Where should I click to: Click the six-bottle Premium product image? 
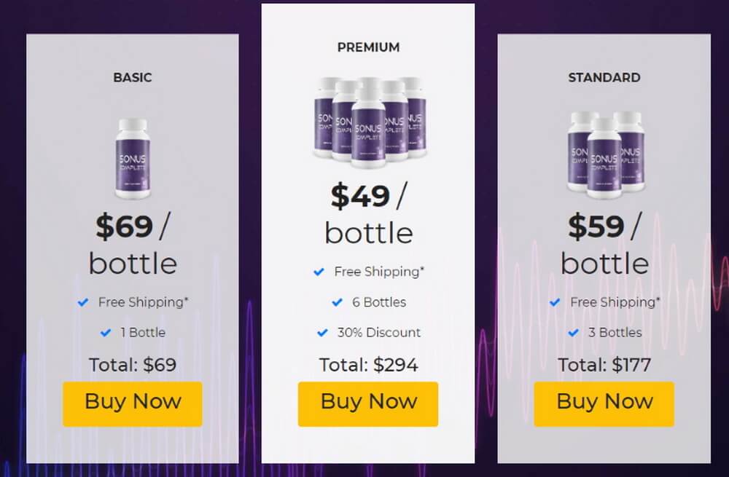369,122
